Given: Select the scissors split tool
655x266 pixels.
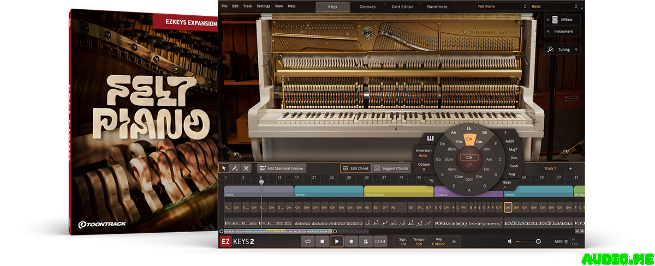Looking at the screenshot, I should [x=246, y=168].
